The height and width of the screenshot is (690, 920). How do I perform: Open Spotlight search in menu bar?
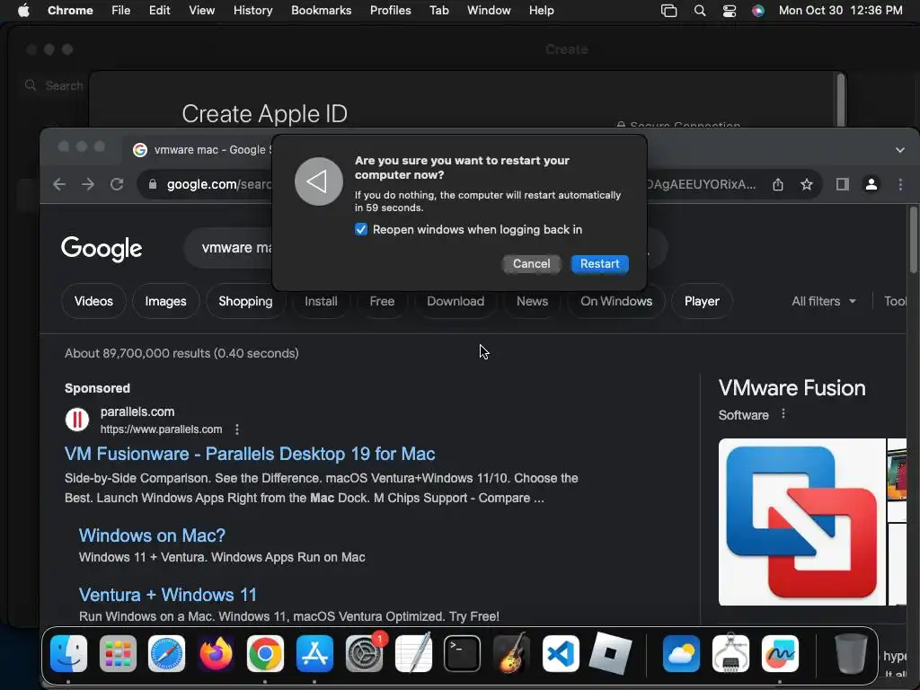click(699, 11)
